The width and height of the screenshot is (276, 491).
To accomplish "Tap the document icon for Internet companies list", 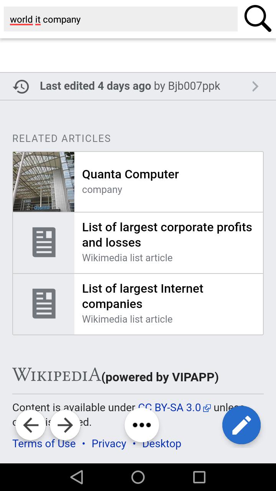I will pyautogui.click(x=44, y=304).
